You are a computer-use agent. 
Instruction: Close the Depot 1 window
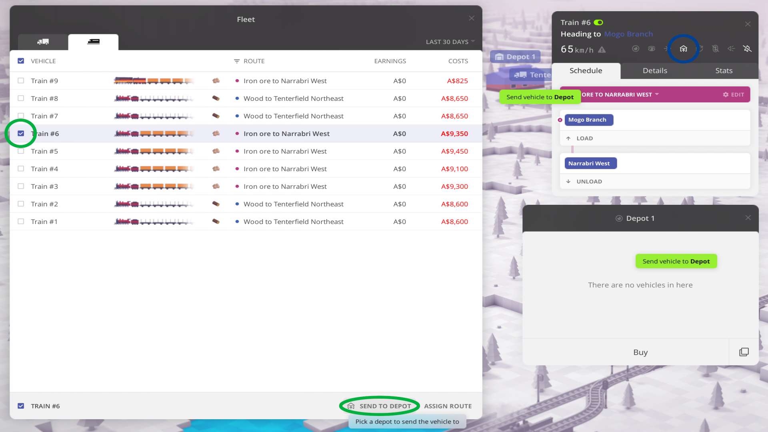(x=748, y=218)
